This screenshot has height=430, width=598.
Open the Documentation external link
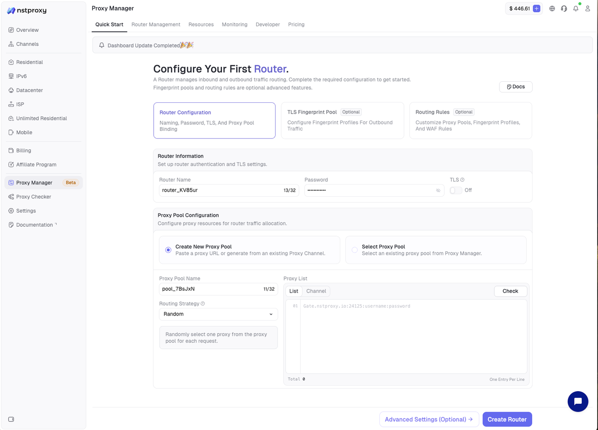(43, 225)
